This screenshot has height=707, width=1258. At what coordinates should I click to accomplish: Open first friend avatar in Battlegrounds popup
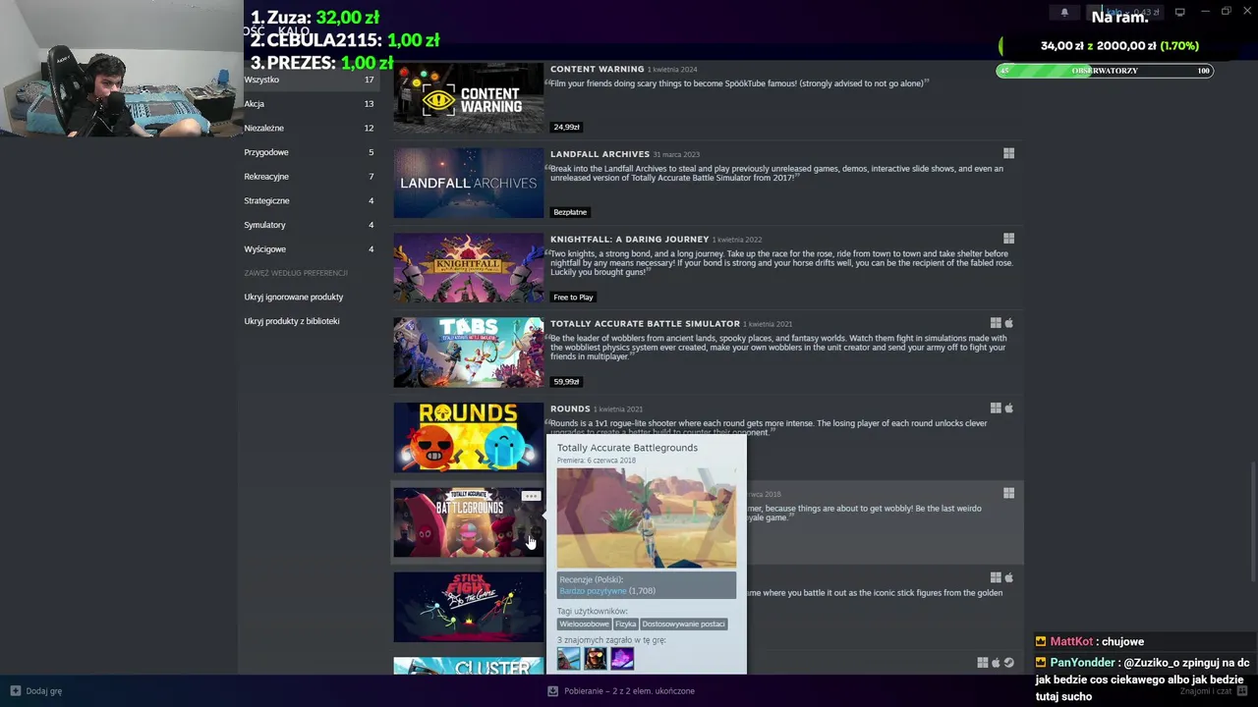569,658
